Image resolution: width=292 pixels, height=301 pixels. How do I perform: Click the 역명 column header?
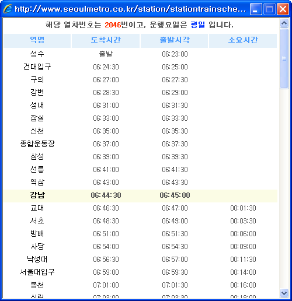[x=37, y=40]
